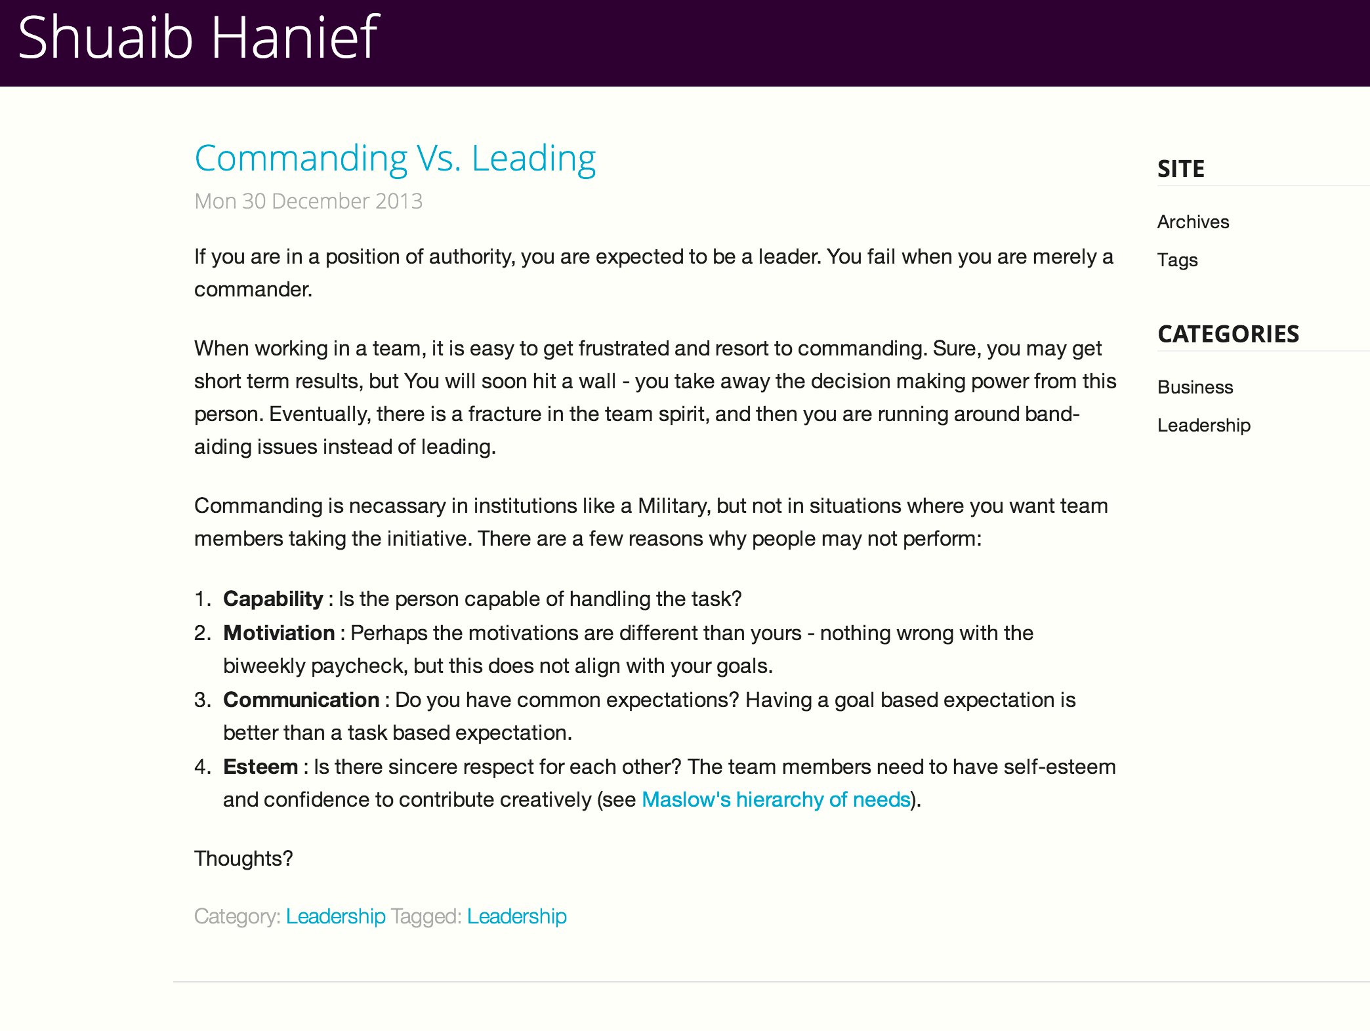Click the SITE sidebar heading
1370x1031 pixels.
(x=1180, y=169)
